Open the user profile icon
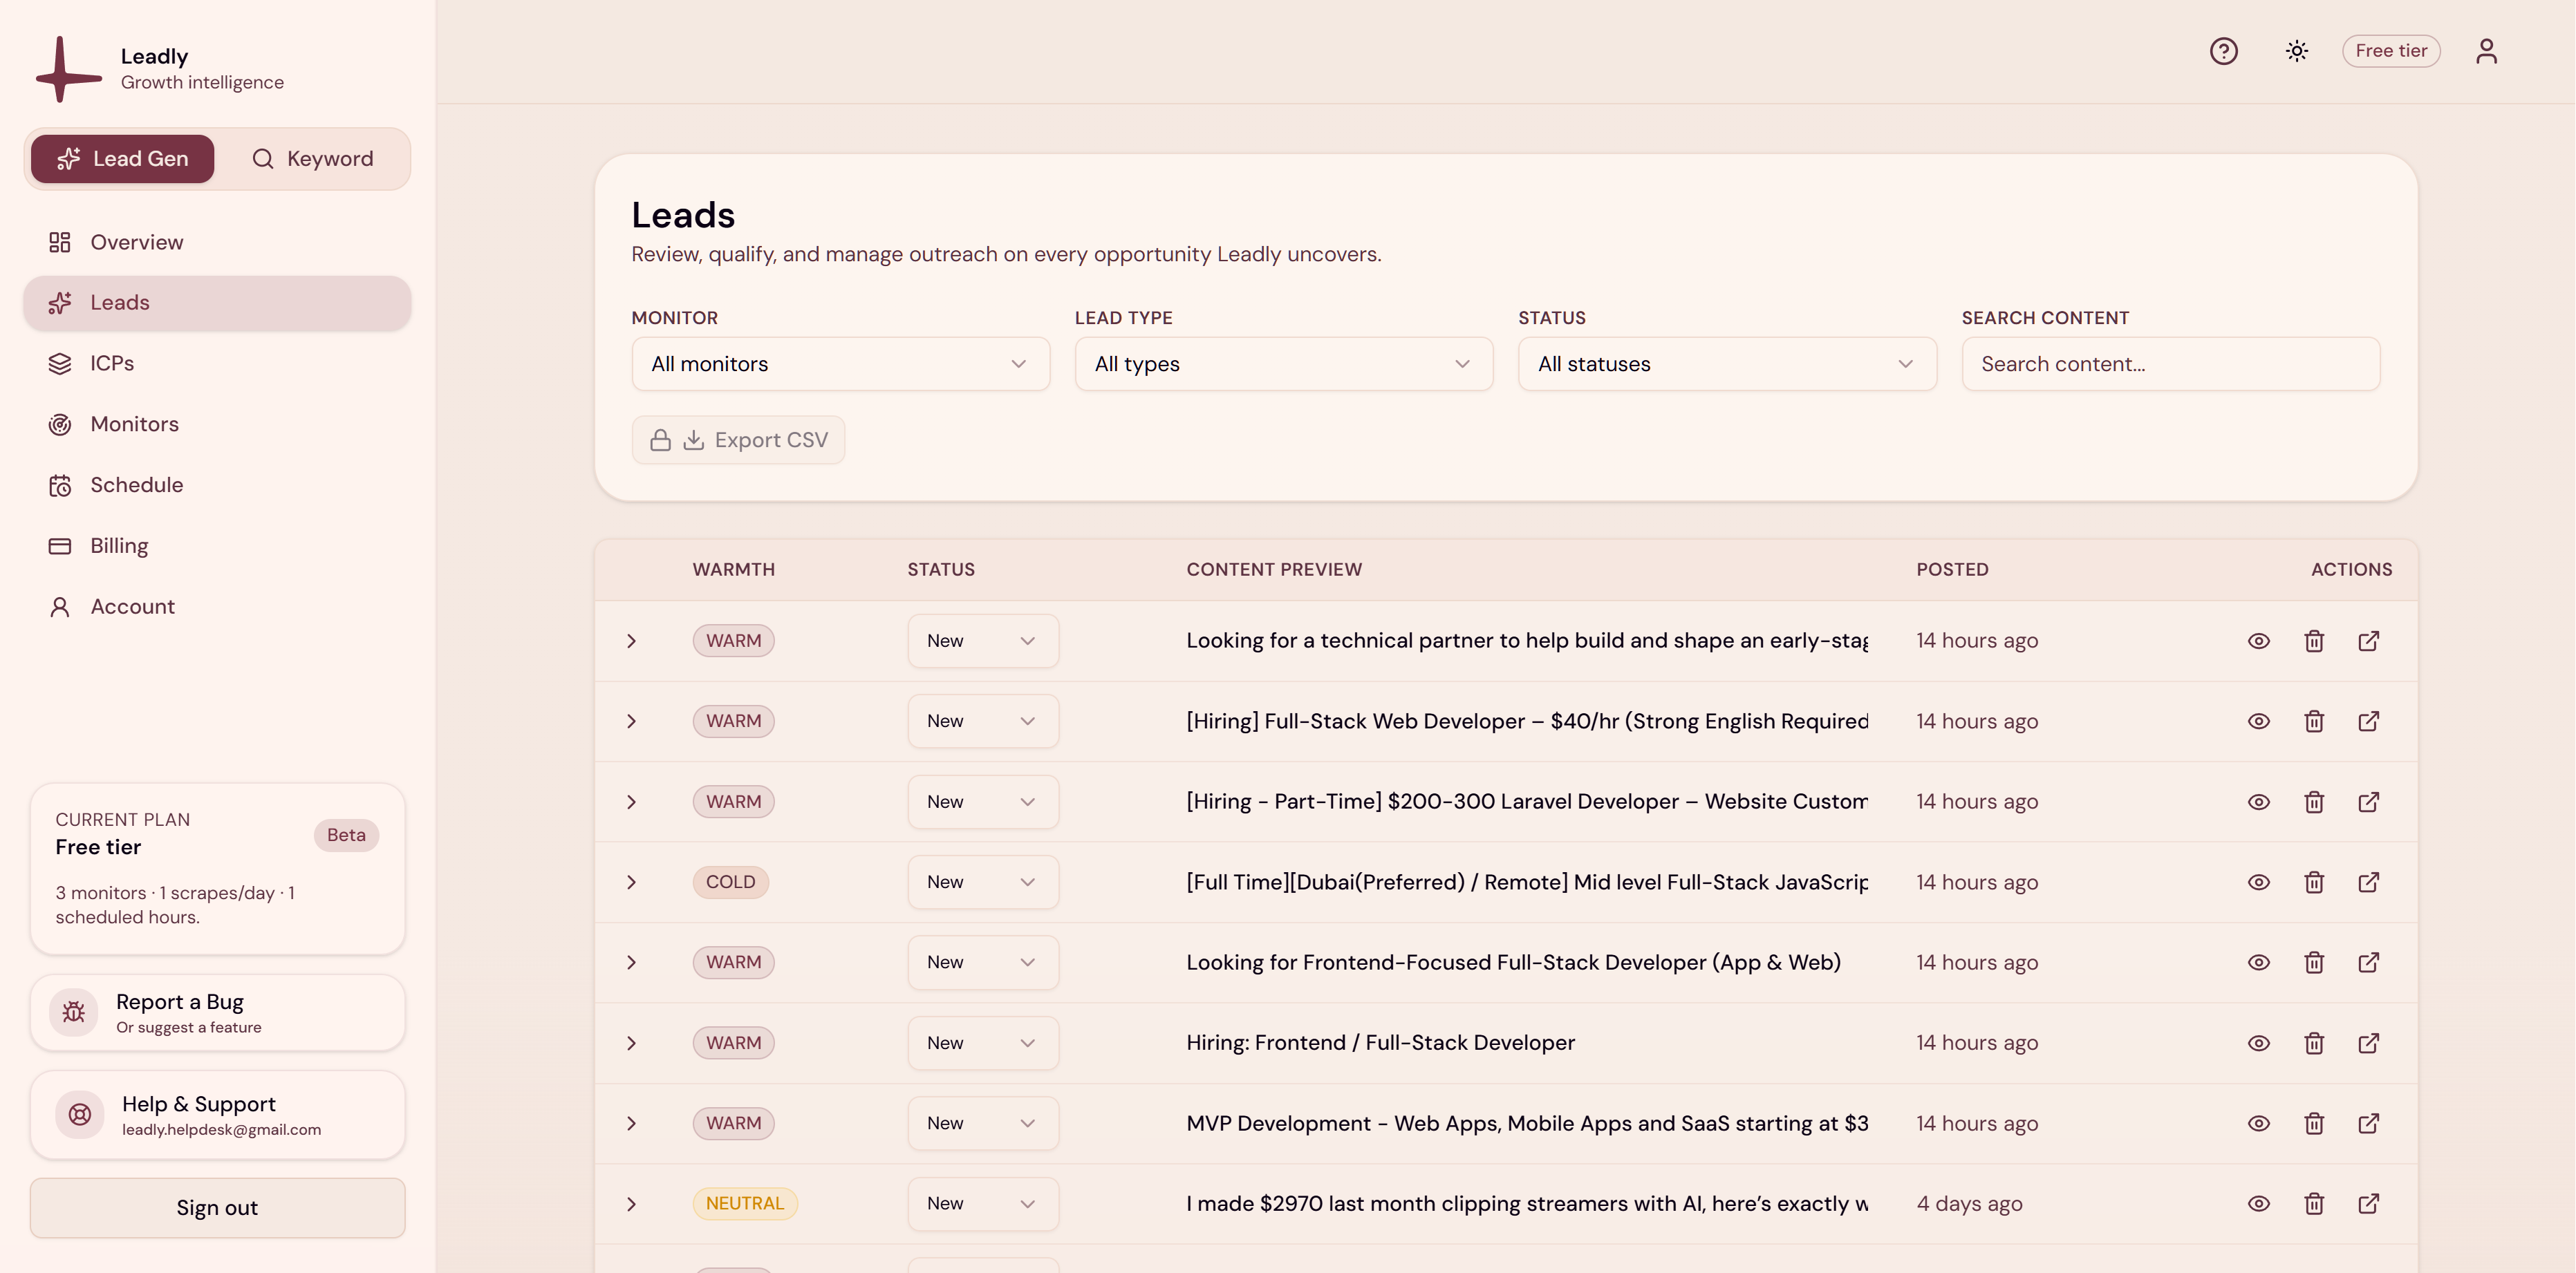The width and height of the screenshot is (2576, 1273). pos(2486,51)
